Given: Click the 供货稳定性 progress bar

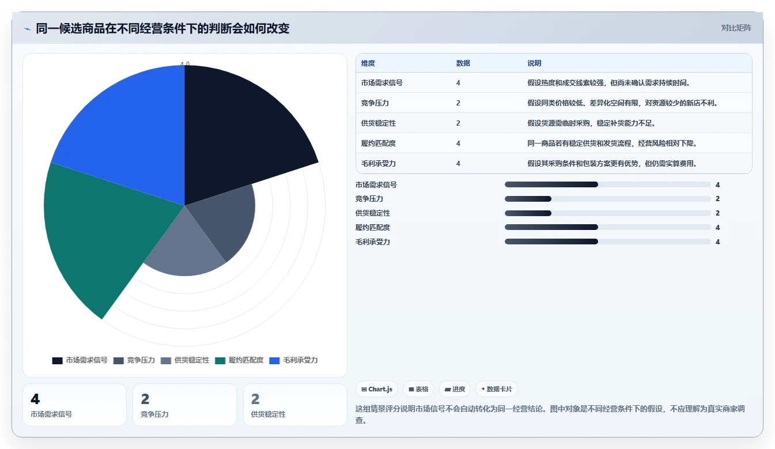Looking at the screenshot, I should pos(608,213).
